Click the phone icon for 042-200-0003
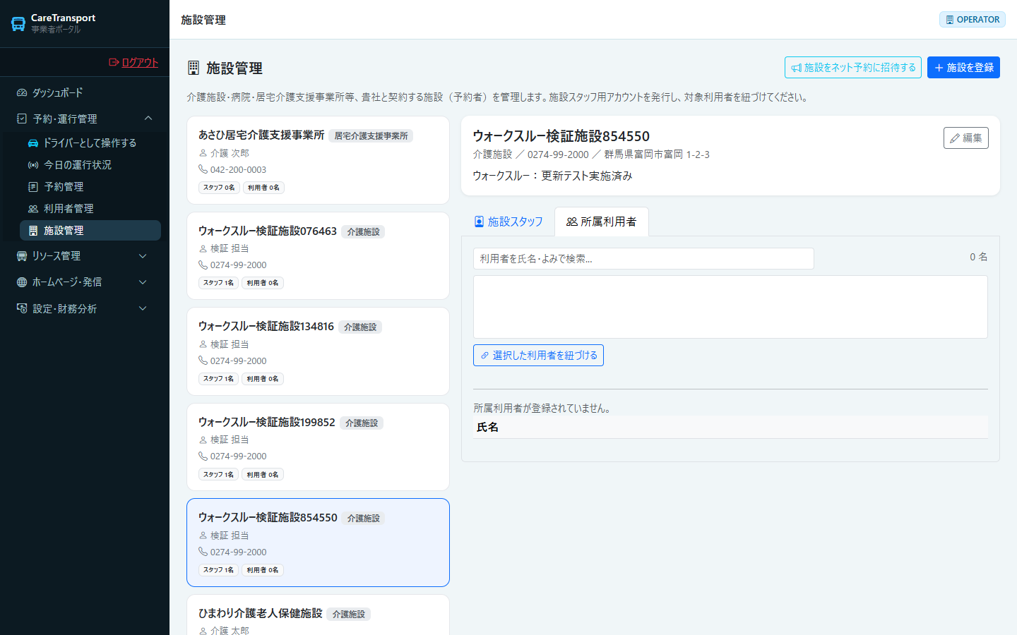Viewport: 1017px width, 635px height. [203, 169]
